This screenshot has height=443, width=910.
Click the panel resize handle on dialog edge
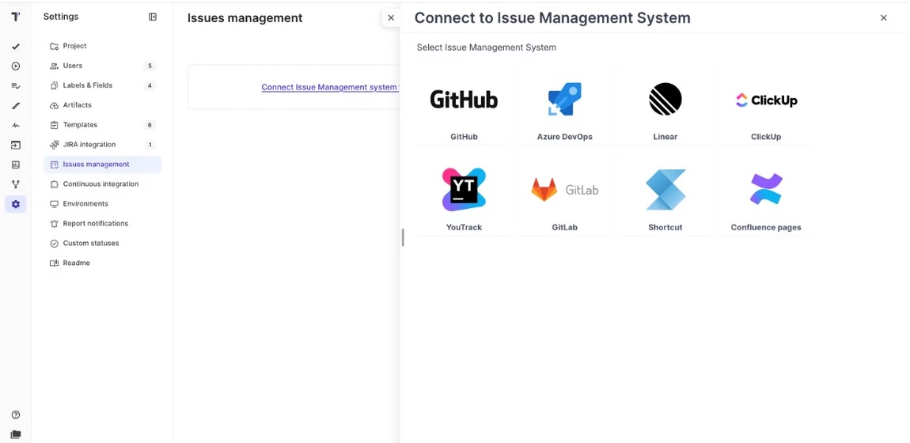[x=403, y=237]
